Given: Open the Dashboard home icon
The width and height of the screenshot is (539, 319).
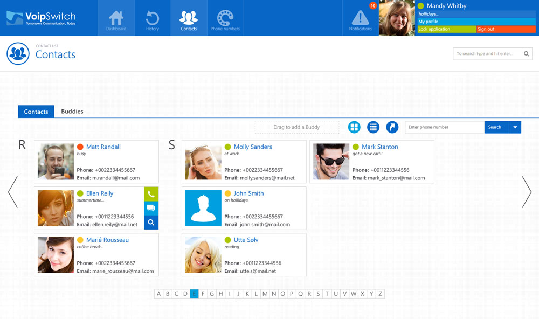Looking at the screenshot, I should tap(116, 18).
